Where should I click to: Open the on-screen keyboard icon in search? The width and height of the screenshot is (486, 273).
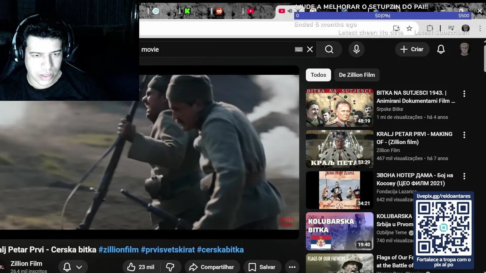tap(299, 49)
